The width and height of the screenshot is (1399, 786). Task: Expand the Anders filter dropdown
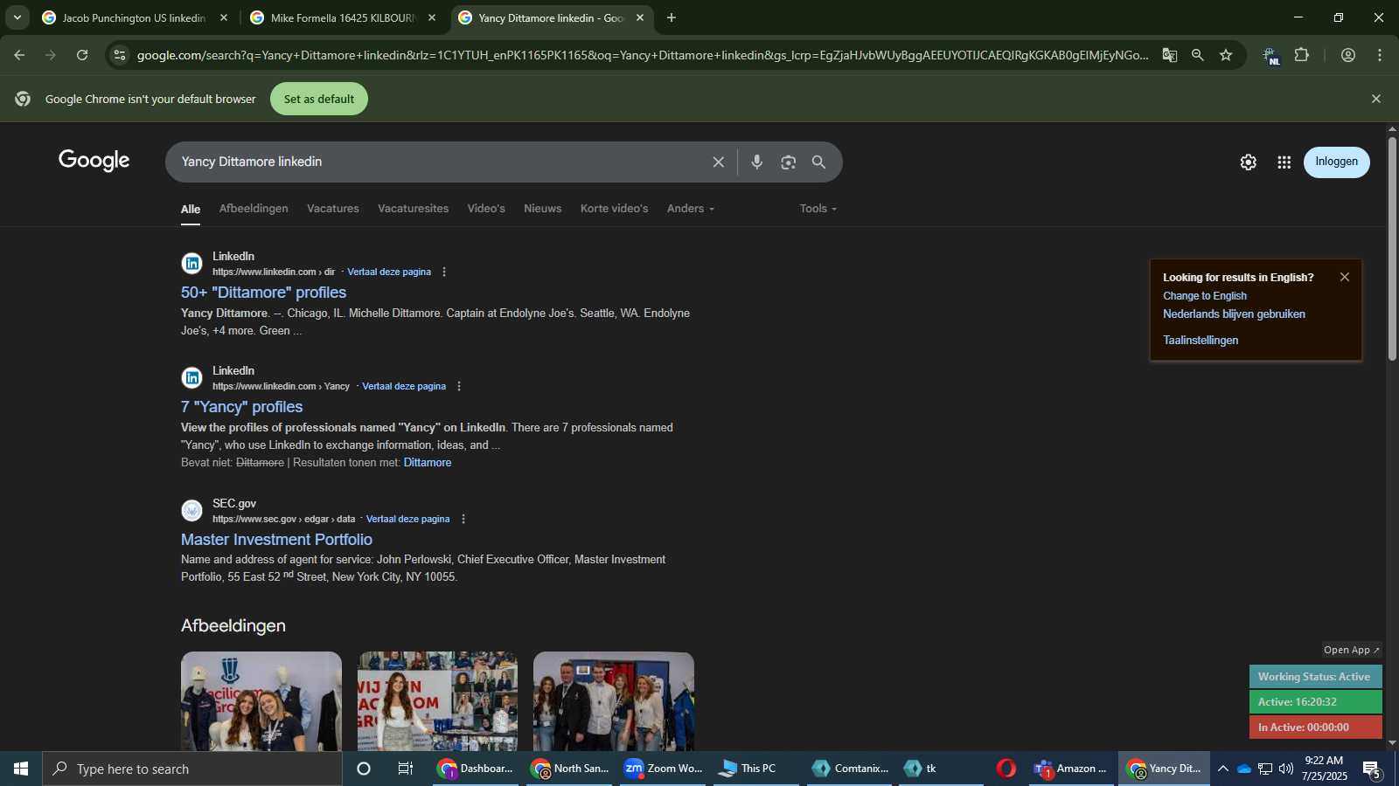pos(691,209)
